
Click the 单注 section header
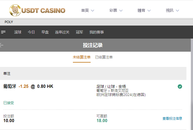point(7,73)
